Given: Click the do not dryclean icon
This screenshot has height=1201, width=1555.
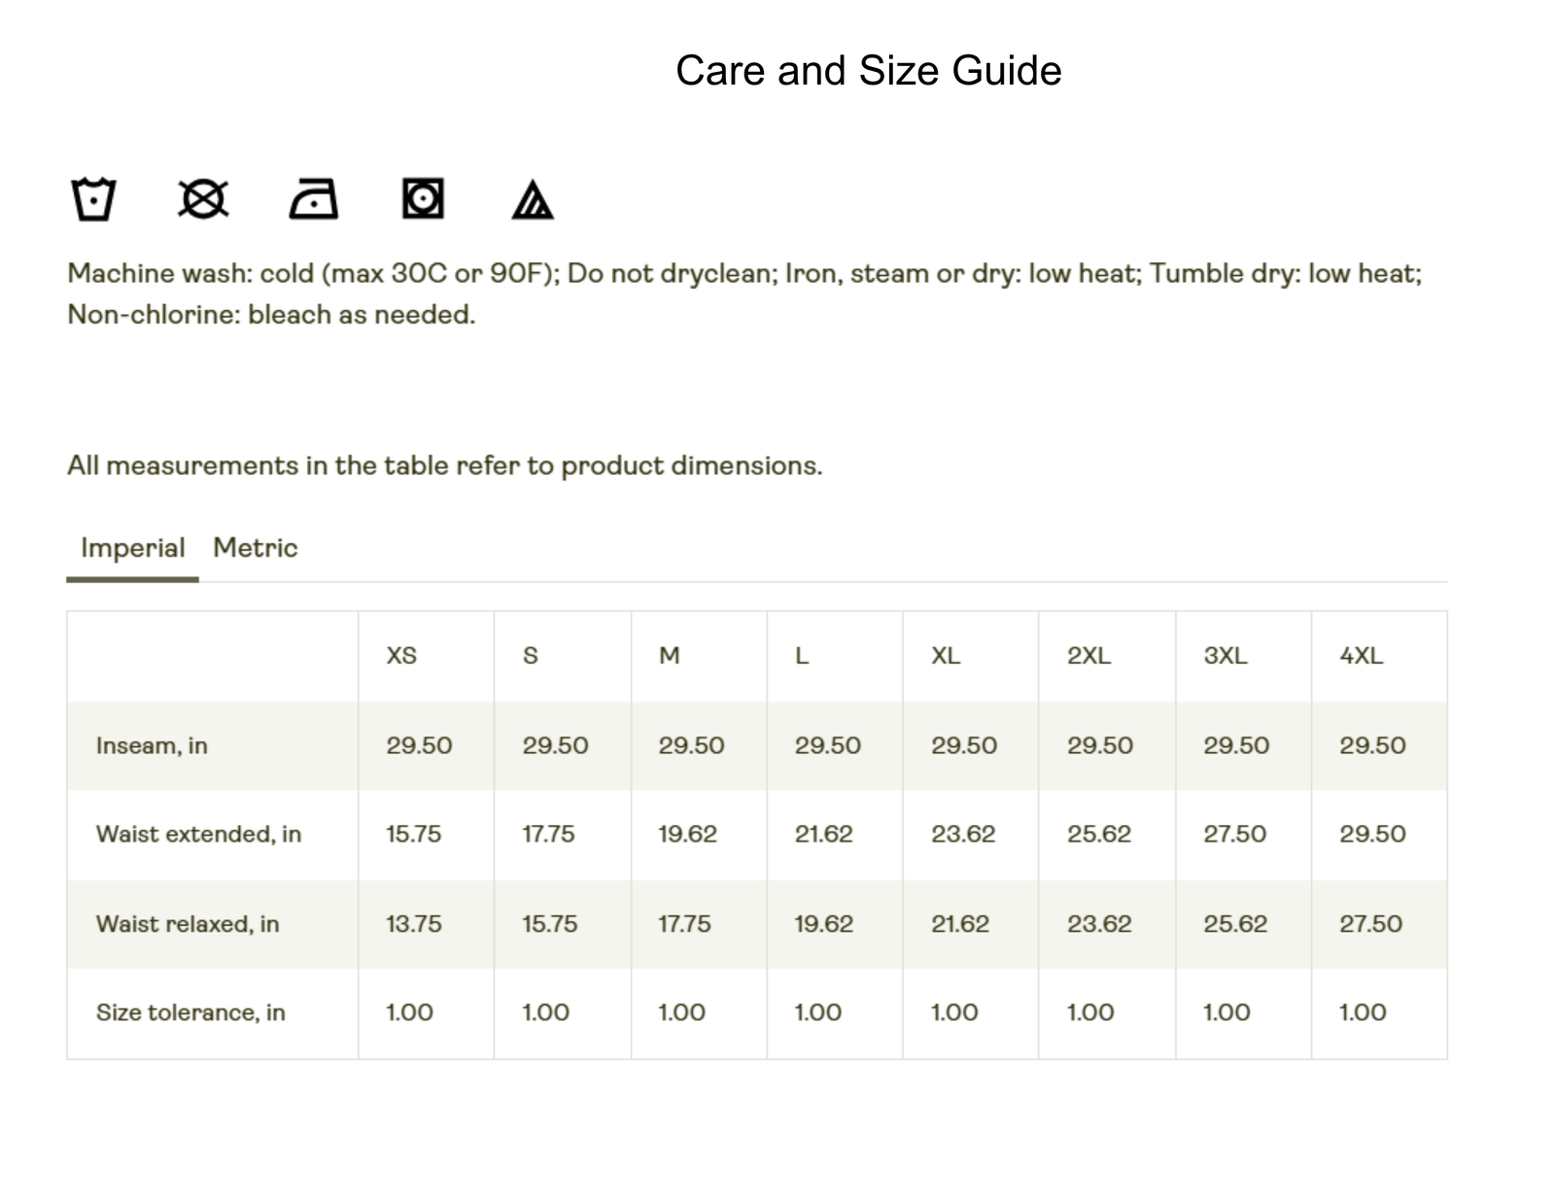Looking at the screenshot, I should (203, 199).
